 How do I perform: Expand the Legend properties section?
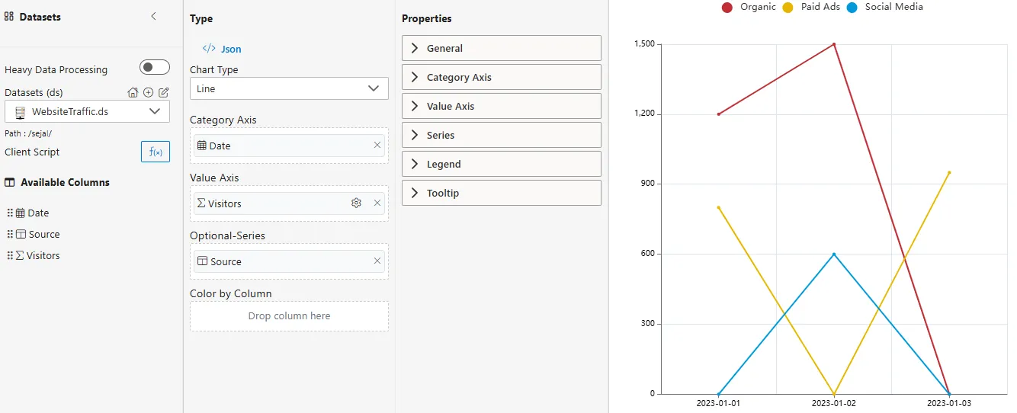501,164
